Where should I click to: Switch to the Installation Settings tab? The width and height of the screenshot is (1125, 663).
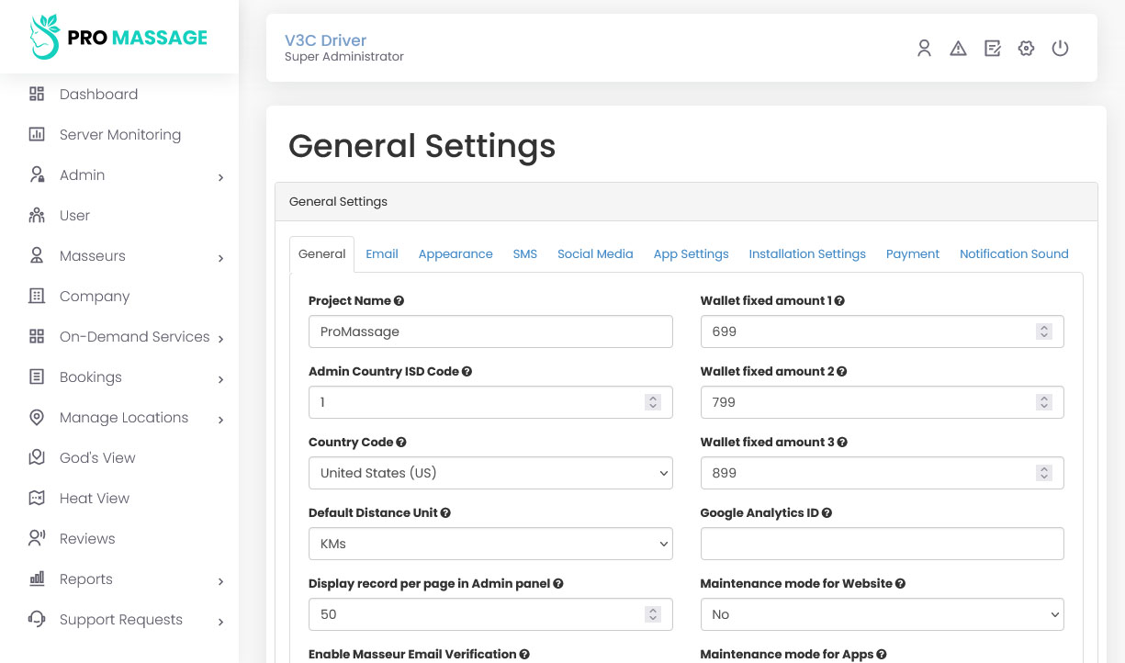(x=807, y=254)
